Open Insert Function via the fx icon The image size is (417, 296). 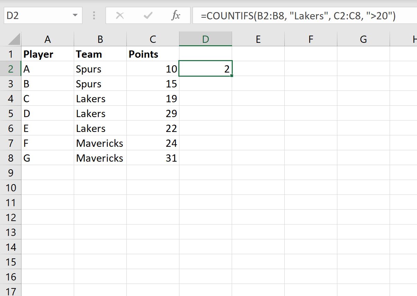pos(176,16)
